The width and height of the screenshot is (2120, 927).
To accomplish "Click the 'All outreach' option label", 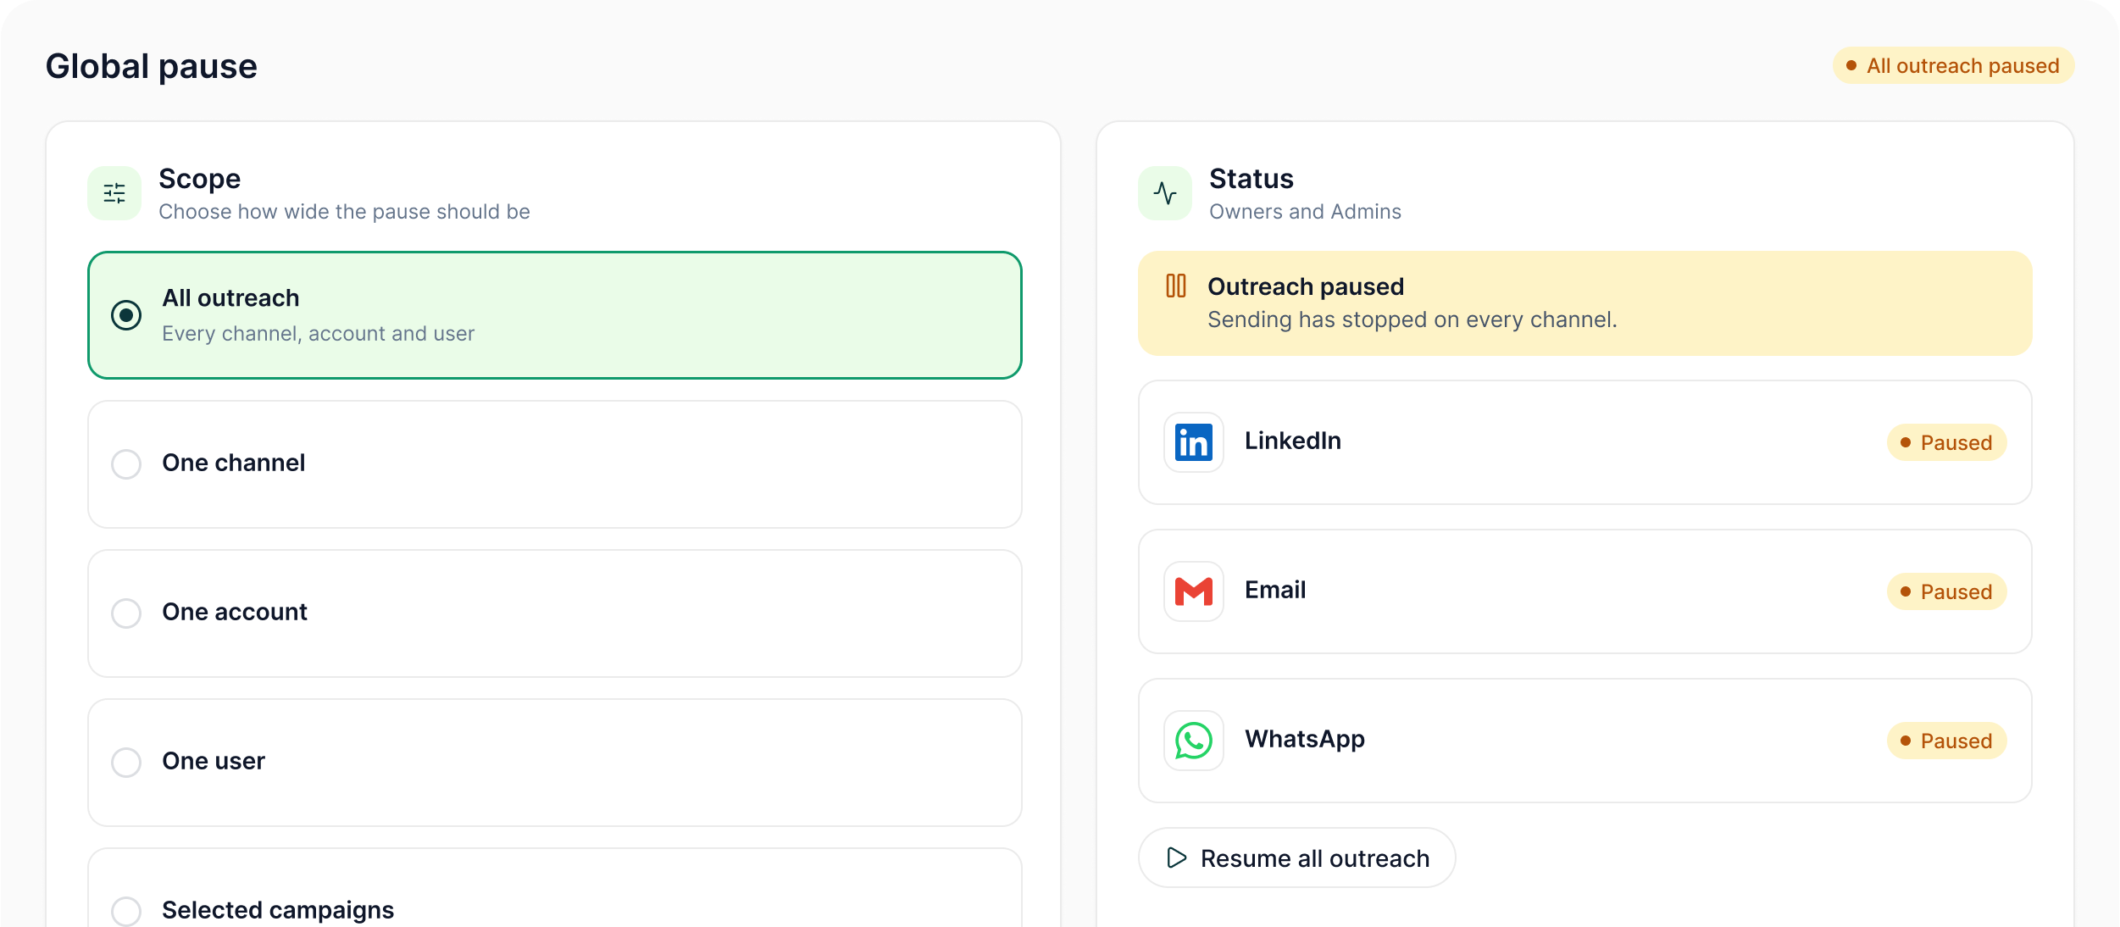I will pos(230,298).
